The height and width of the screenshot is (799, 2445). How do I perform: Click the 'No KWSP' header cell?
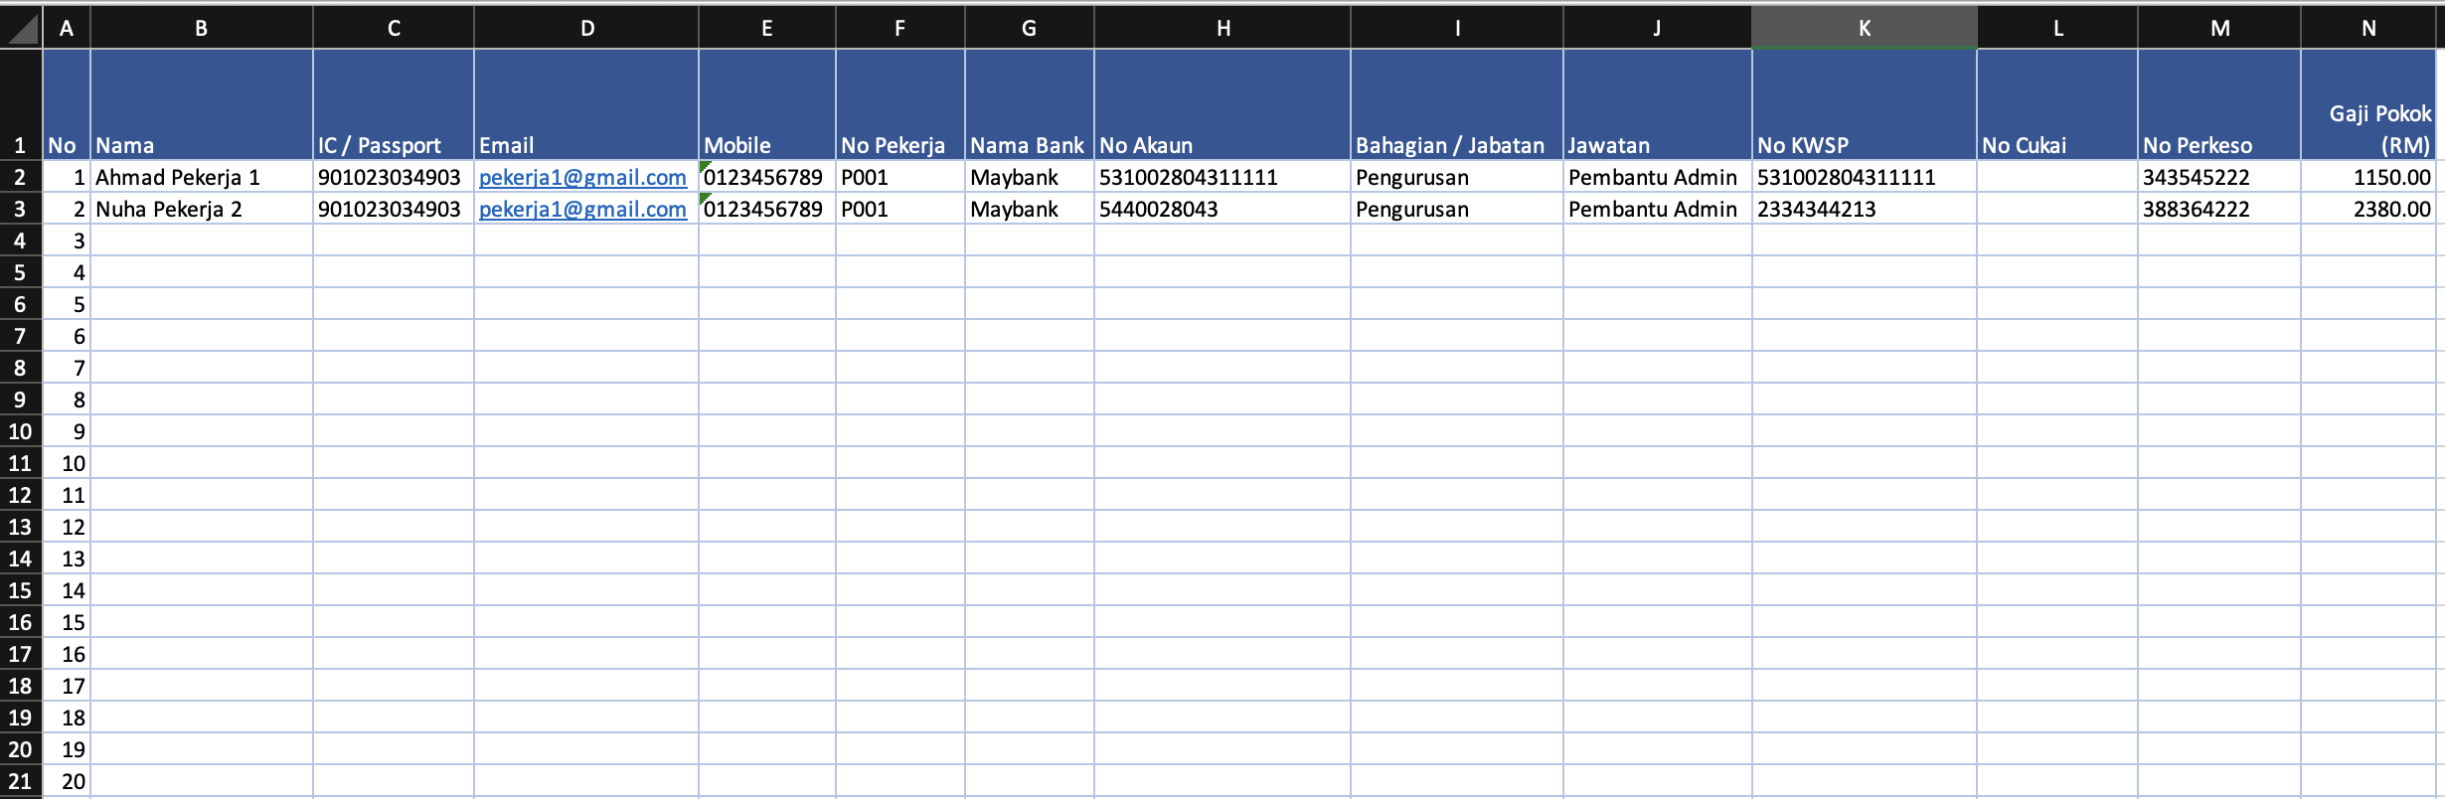coord(1865,104)
